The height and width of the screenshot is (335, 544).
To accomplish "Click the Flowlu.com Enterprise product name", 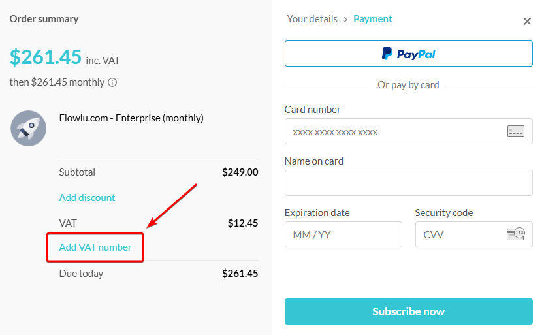I will coord(131,118).
